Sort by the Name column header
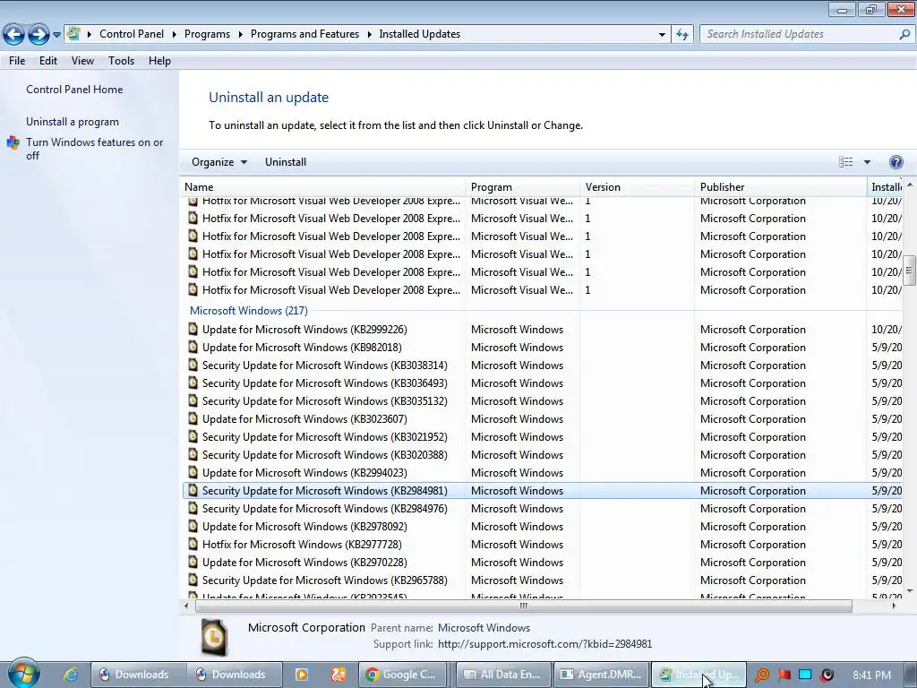This screenshot has height=688, width=917. tap(322, 187)
